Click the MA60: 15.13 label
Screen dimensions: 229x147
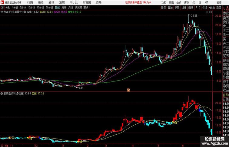[x=75, y=12]
